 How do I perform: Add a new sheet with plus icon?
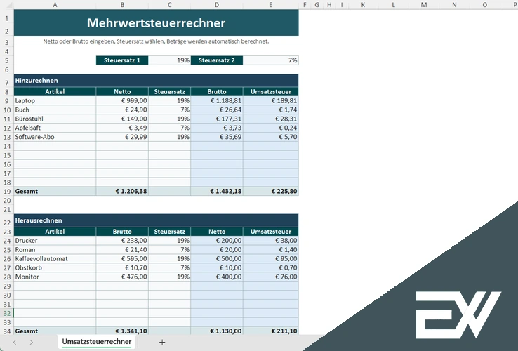(x=162, y=343)
